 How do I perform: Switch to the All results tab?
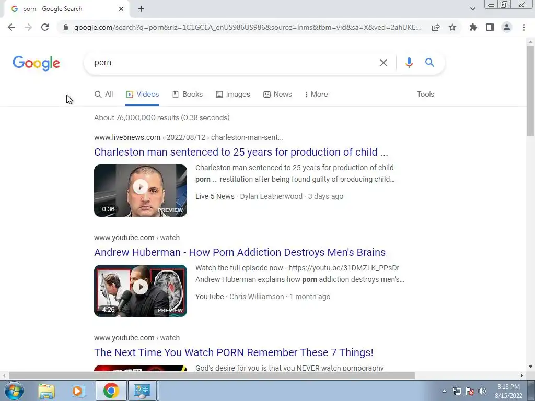tap(104, 95)
